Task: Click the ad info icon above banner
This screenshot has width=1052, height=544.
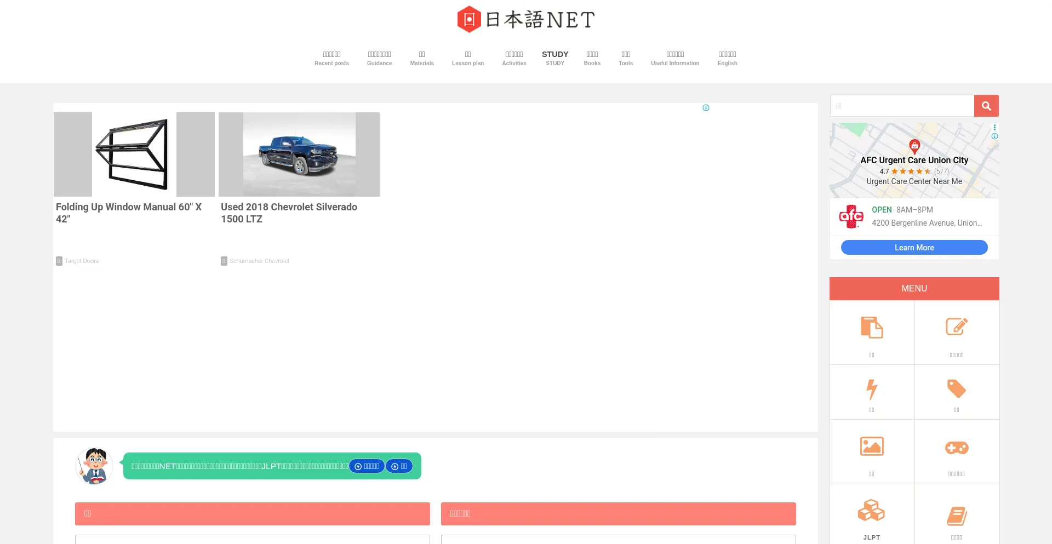Action: pyautogui.click(x=706, y=108)
